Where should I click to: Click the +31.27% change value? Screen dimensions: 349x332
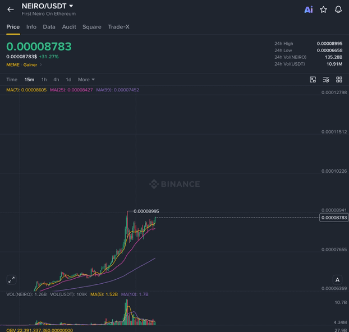48,57
